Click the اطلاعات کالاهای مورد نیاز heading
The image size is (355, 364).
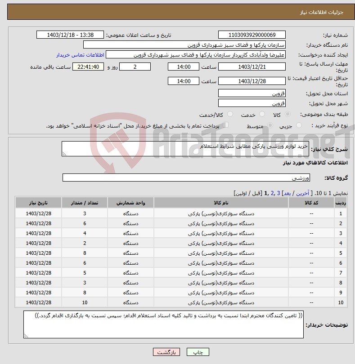click(315, 163)
